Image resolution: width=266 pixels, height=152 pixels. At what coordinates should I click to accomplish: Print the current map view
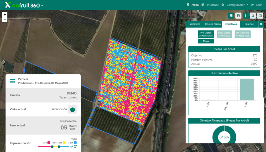(x=238, y=16)
